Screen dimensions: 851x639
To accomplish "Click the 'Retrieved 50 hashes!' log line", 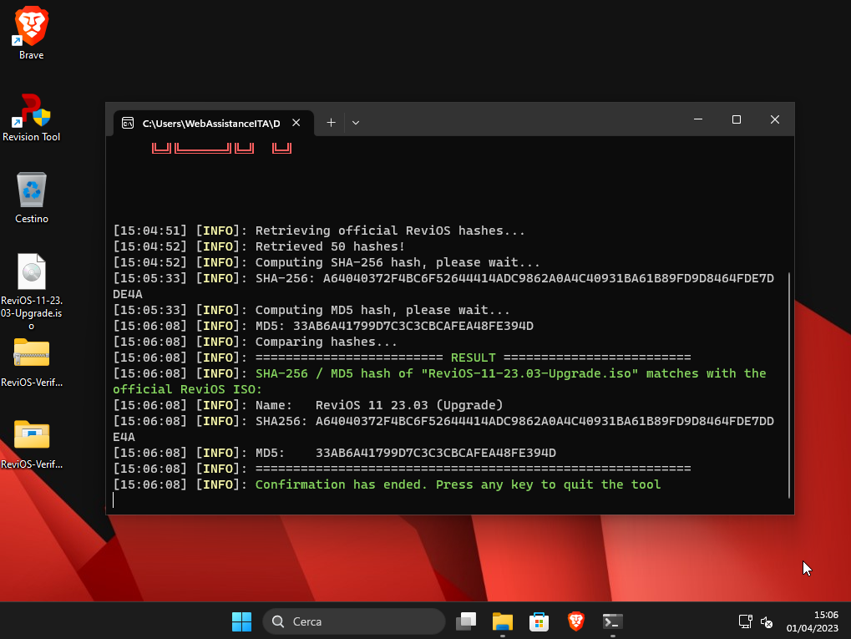I will 259,246.
